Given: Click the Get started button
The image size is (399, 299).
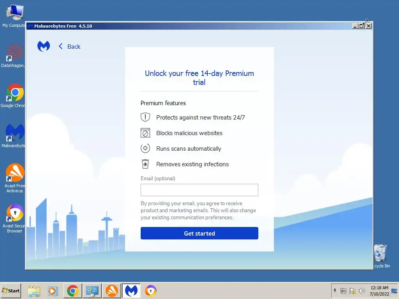Looking at the screenshot, I should click(199, 233).
